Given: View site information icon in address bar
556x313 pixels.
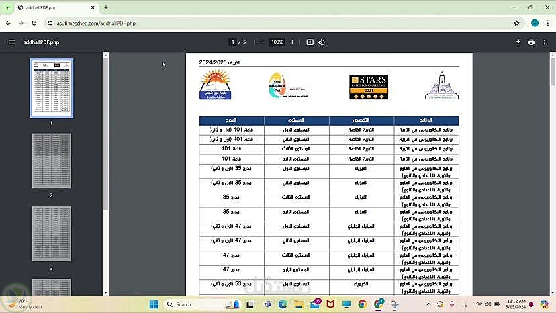Looking at the screenshot, I should pyautogui.click(x=50, y=24).
